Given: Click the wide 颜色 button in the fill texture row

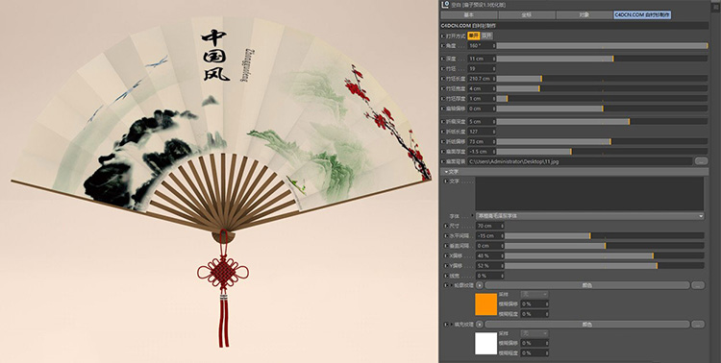Looking at the screenshot, I should coord(587,325).
